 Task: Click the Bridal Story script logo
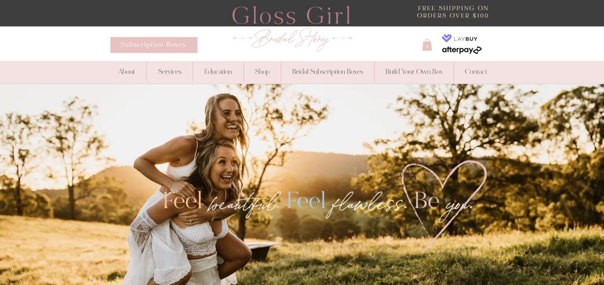[x=292, y=39]
